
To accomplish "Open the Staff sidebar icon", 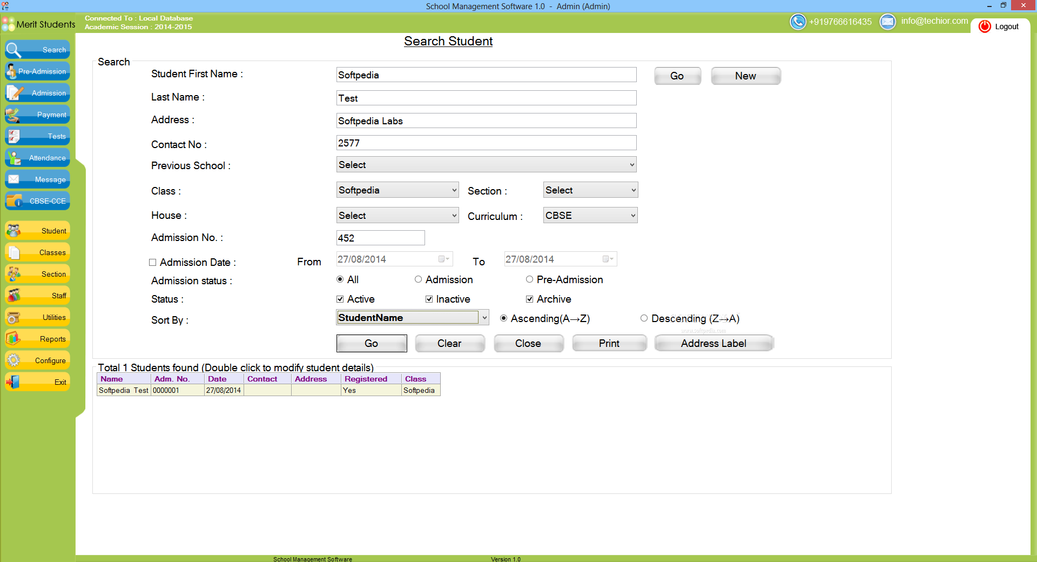I will point(14,296).
